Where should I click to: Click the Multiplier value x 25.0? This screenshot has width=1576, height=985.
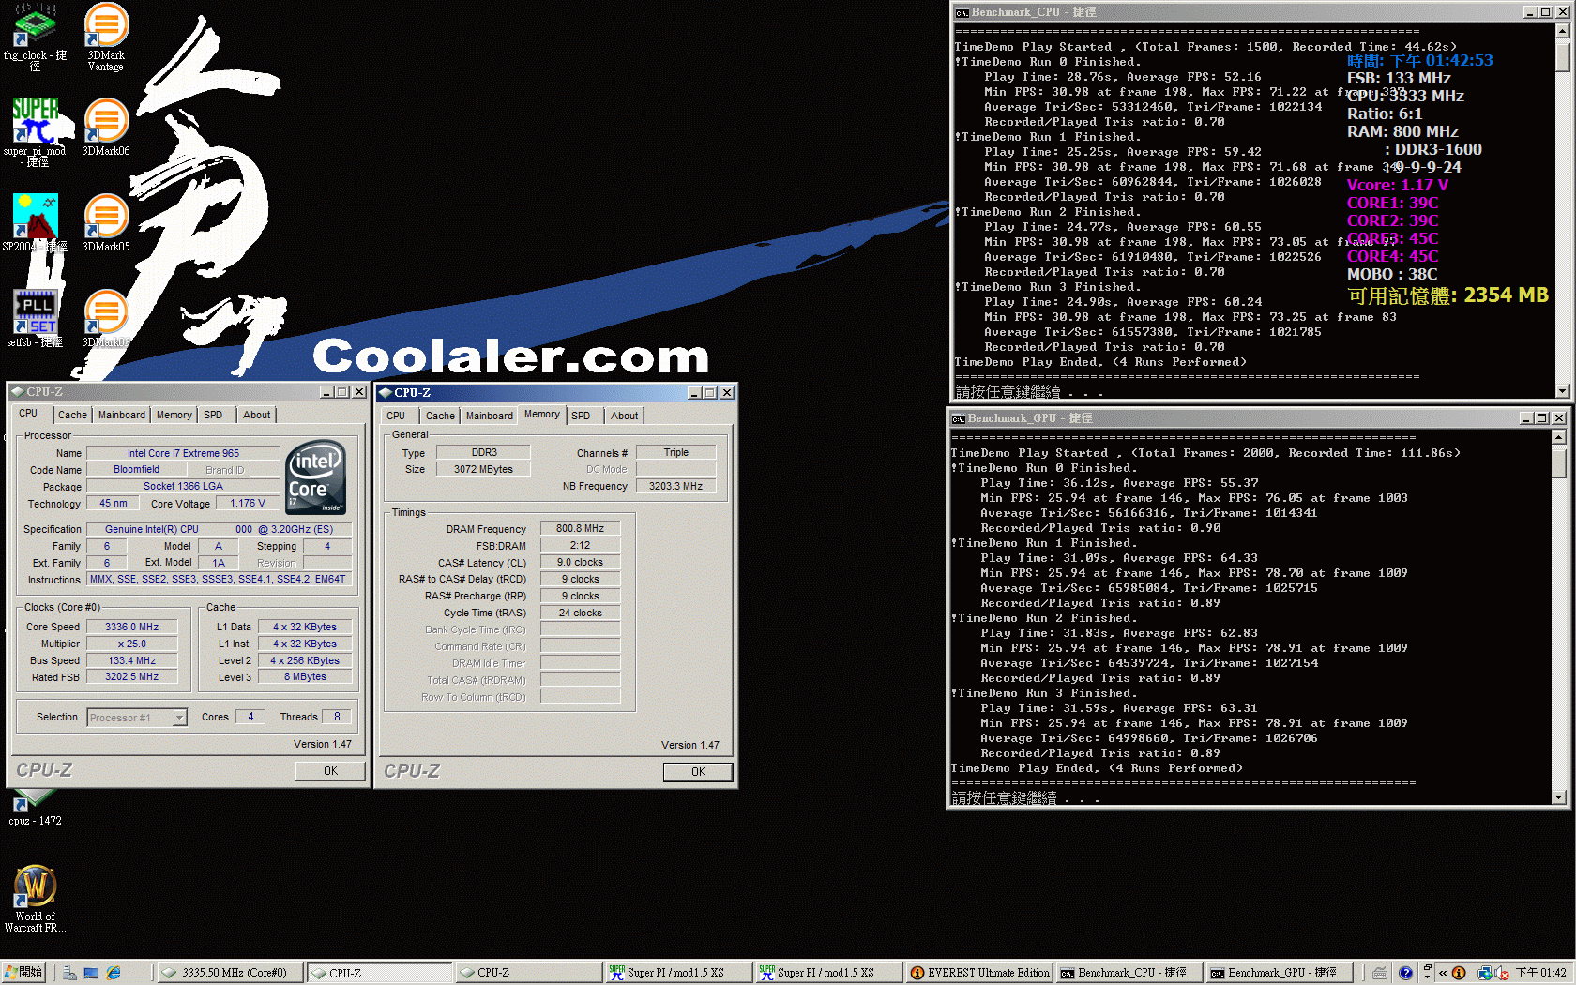131,644
